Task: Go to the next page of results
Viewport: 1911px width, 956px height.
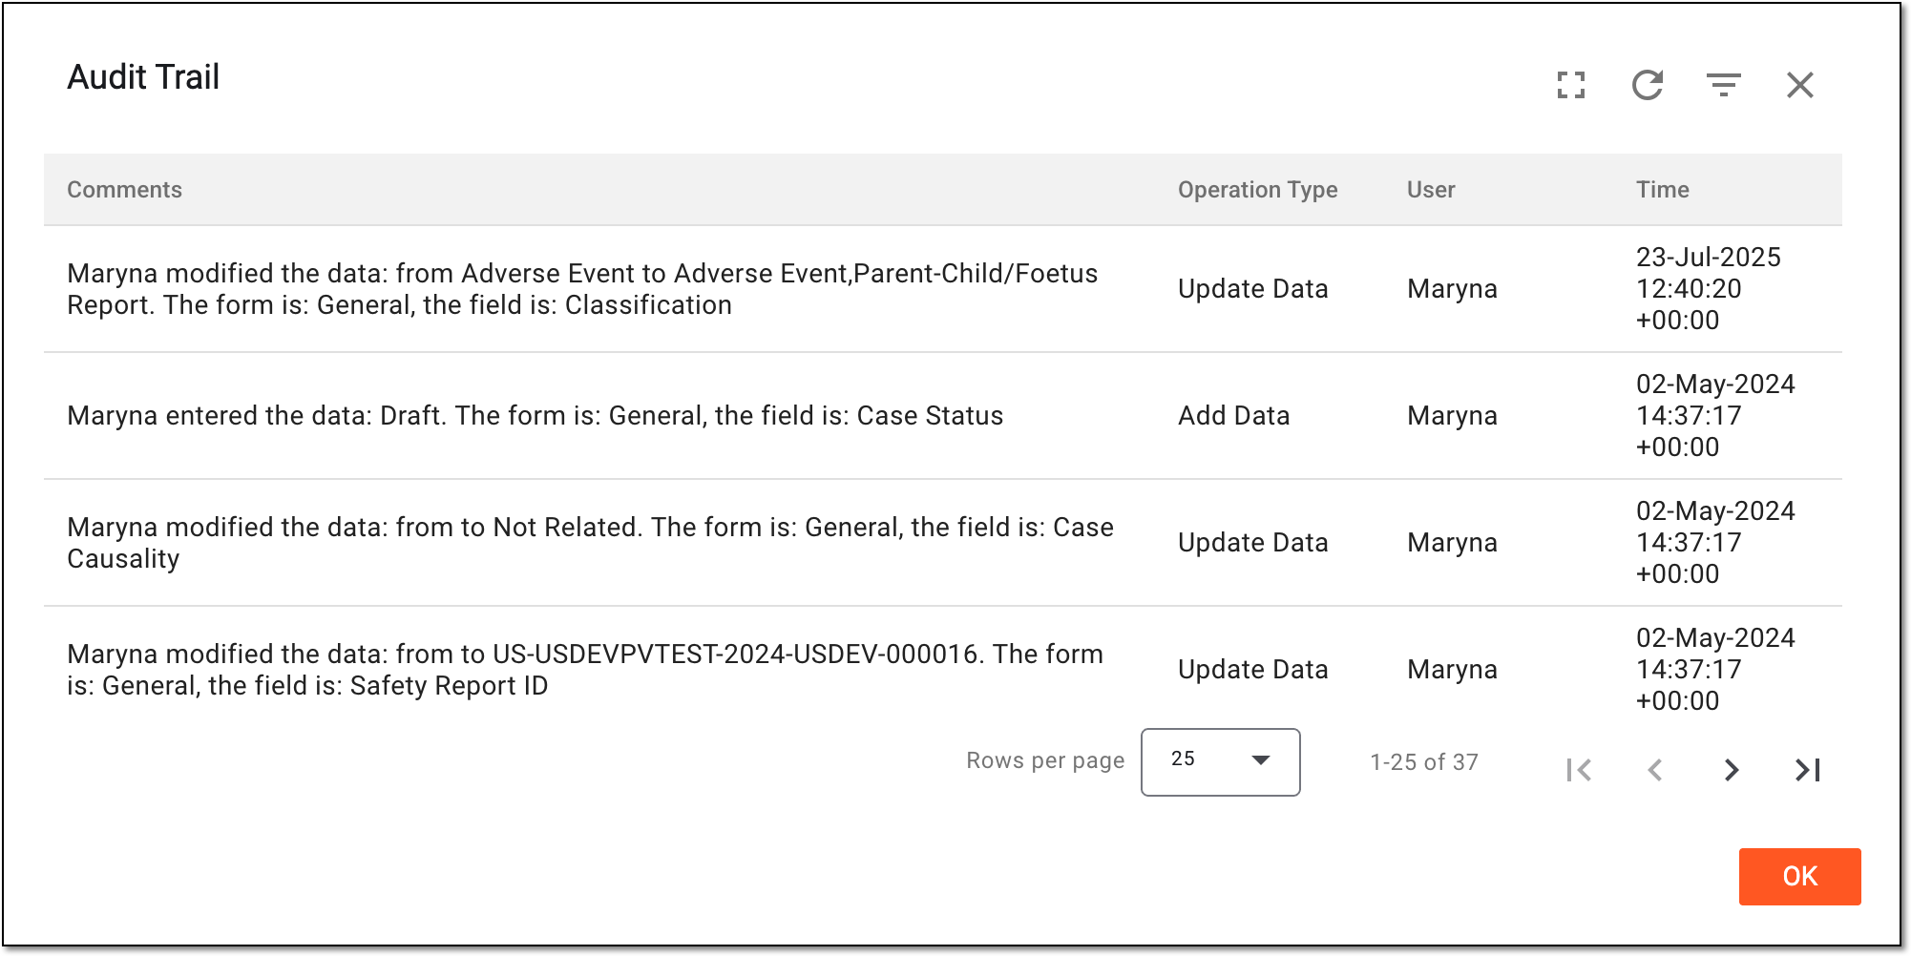Action: click(1732, 770)
